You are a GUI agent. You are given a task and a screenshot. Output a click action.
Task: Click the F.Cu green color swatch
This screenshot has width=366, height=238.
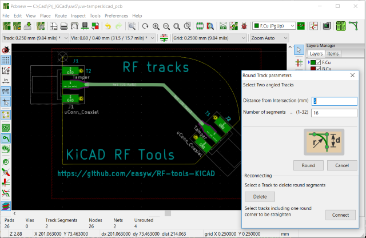pyautogui.click(x=312, y=61)
